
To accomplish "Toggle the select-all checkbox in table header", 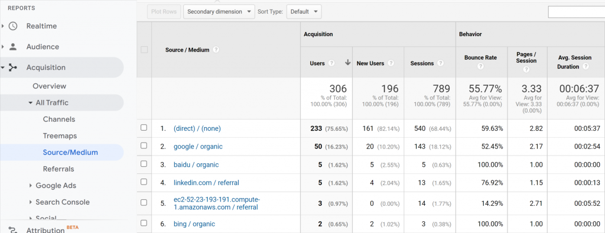I will [144, 50].
